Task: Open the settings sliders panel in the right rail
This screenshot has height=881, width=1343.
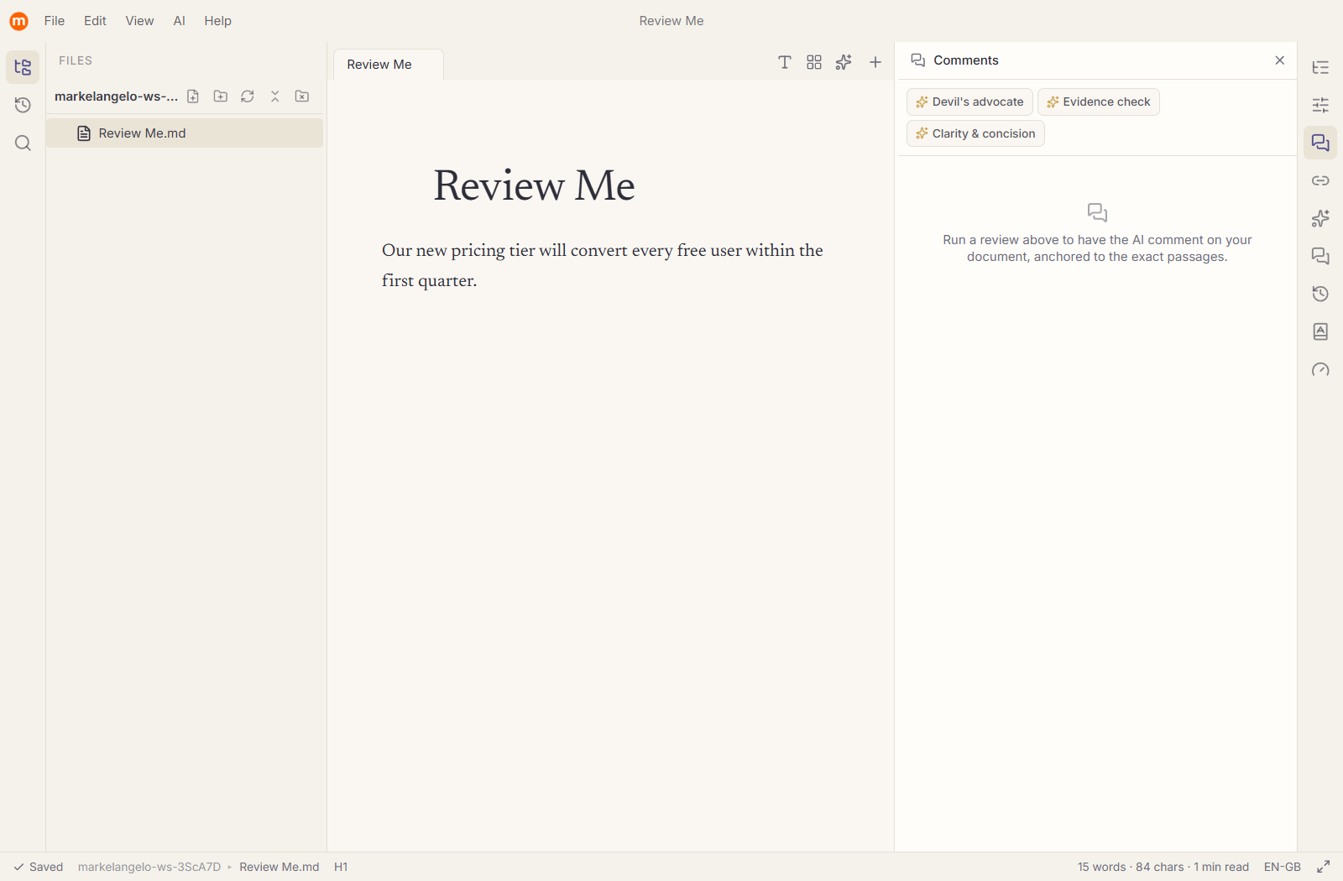Action: pyautogui.click(x=1320, y=105)
